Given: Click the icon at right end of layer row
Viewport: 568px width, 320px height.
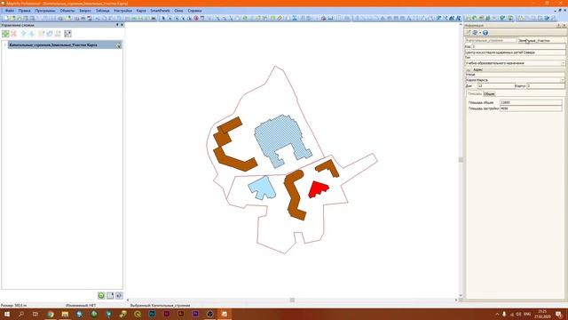Looking at the screenshot, I should [118, 45].
